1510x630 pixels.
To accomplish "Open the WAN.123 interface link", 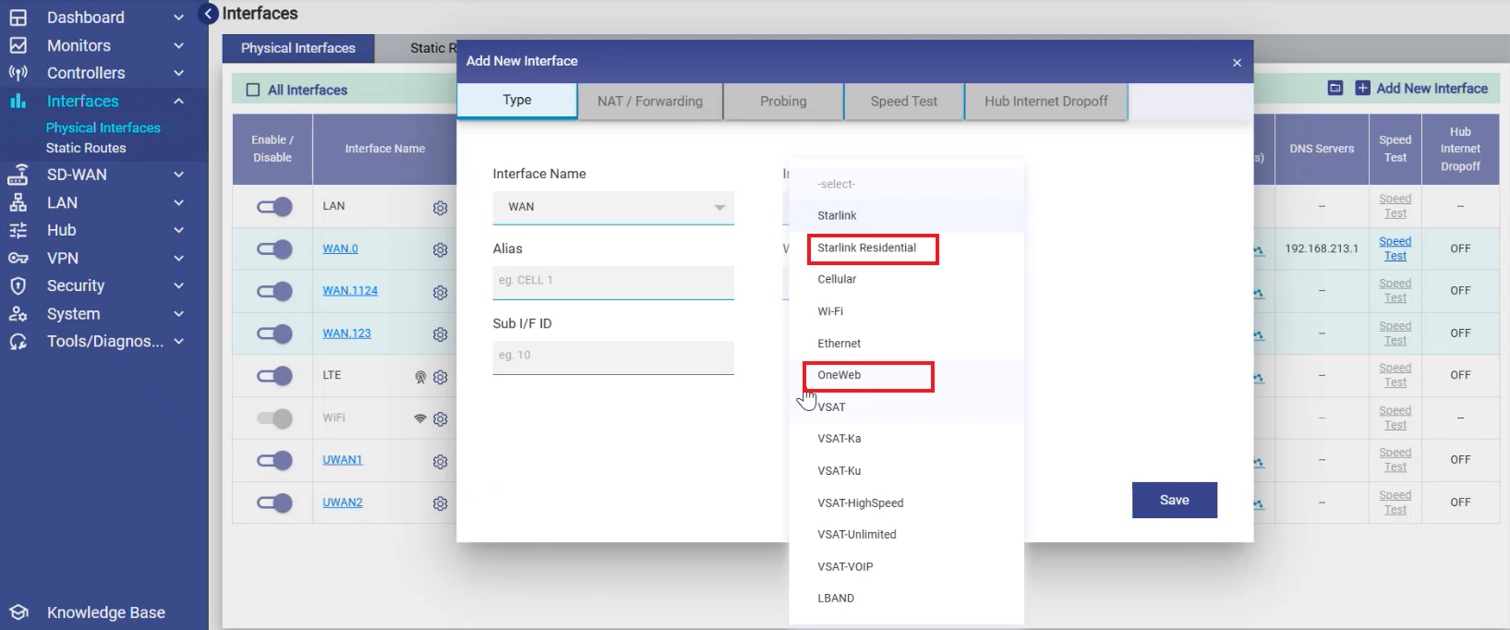I will tap(346, 333).
